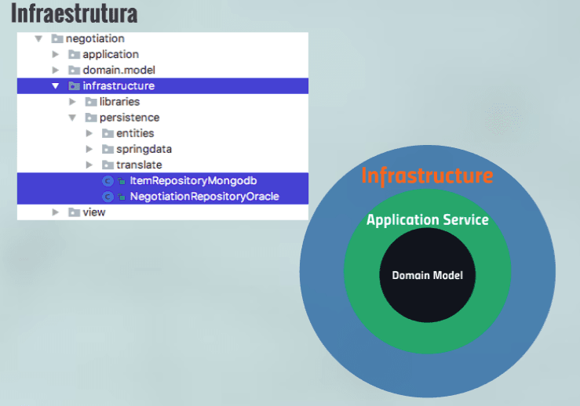Click the persistence folder icon
This screenshot has width=580, height=406.
coord(91,118)
